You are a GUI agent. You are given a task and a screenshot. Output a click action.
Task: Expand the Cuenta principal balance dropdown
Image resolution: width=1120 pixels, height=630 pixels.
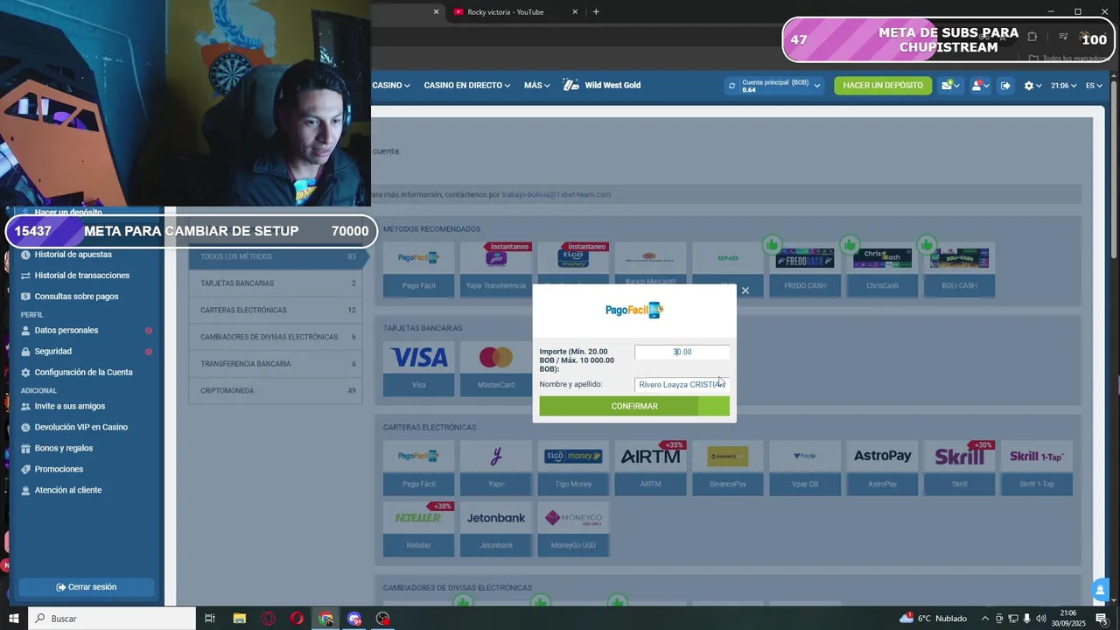[x=817, y=86]
